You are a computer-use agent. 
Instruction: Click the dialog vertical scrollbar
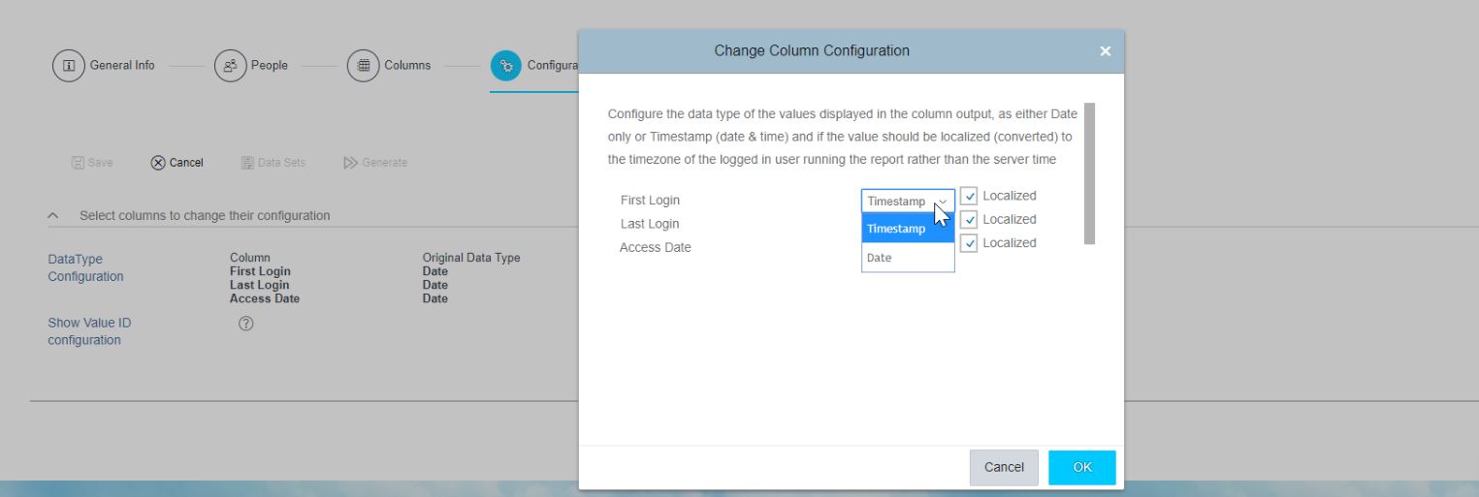click(1089, 173)
